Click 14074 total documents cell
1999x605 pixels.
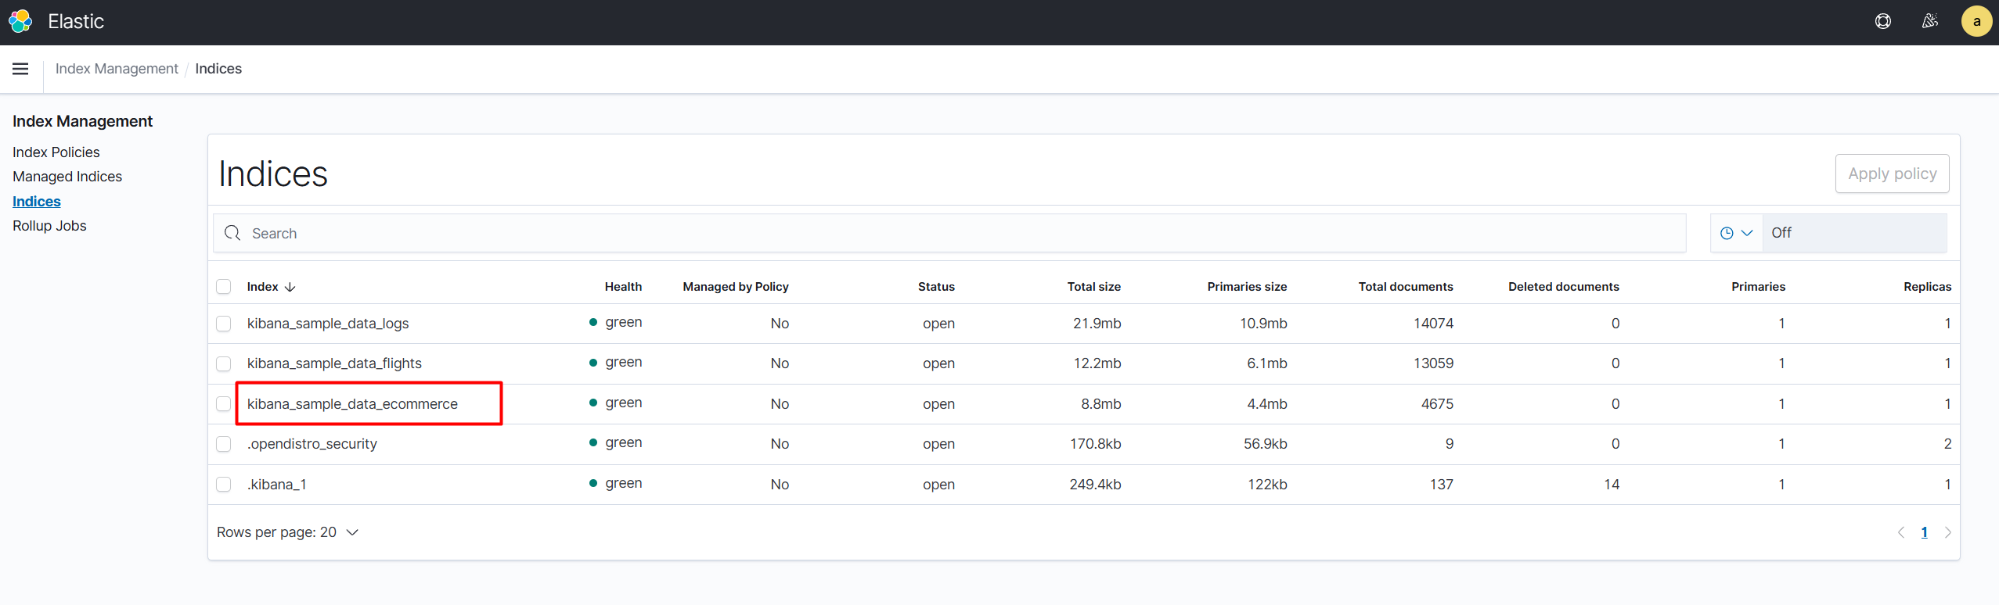pyautogui.click(x=1433, y=324)
